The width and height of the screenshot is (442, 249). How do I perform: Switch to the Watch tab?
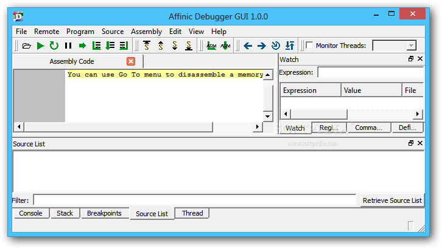(x=295, y=128)
